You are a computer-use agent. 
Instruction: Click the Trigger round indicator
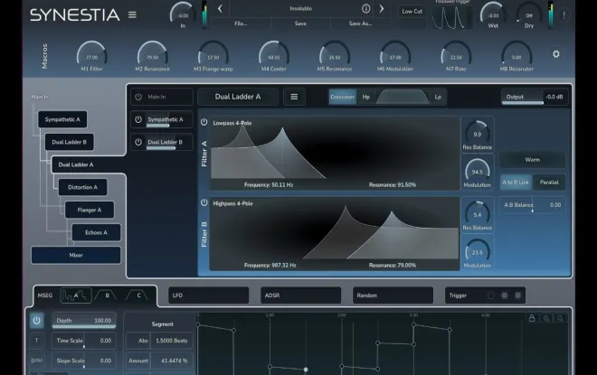491,295
